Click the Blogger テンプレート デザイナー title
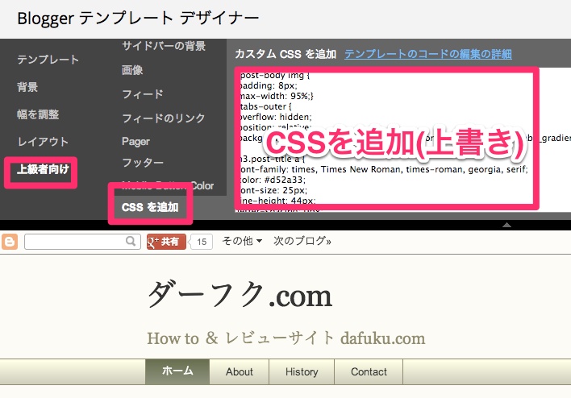Viewport: 571px width, 398px height. click(138, 19)
